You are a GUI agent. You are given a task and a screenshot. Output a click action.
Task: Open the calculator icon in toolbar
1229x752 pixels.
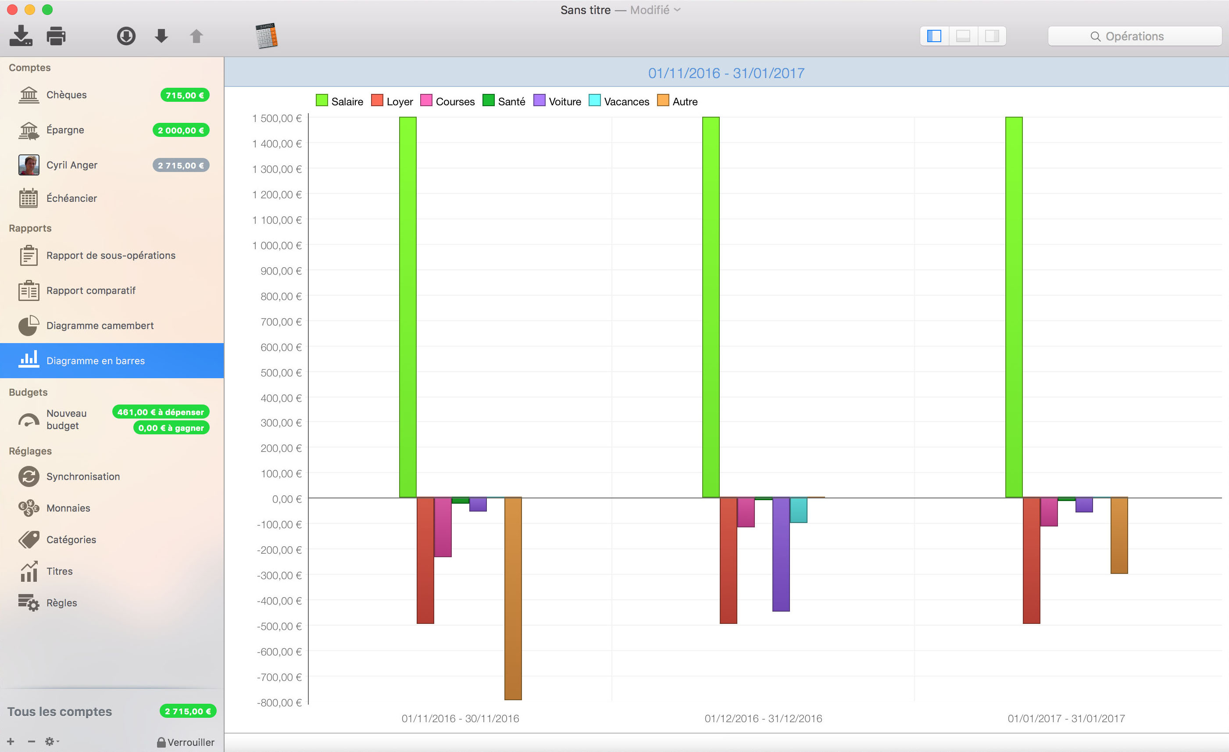[266, 36]
